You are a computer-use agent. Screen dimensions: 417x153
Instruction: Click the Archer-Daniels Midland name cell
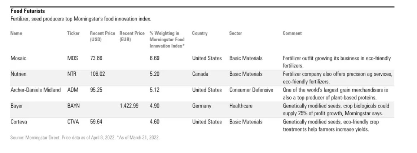tap(35, 90)
